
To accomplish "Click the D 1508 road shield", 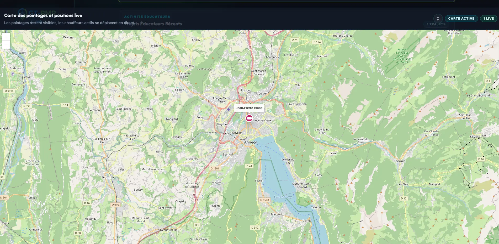I will pos(264,200).
